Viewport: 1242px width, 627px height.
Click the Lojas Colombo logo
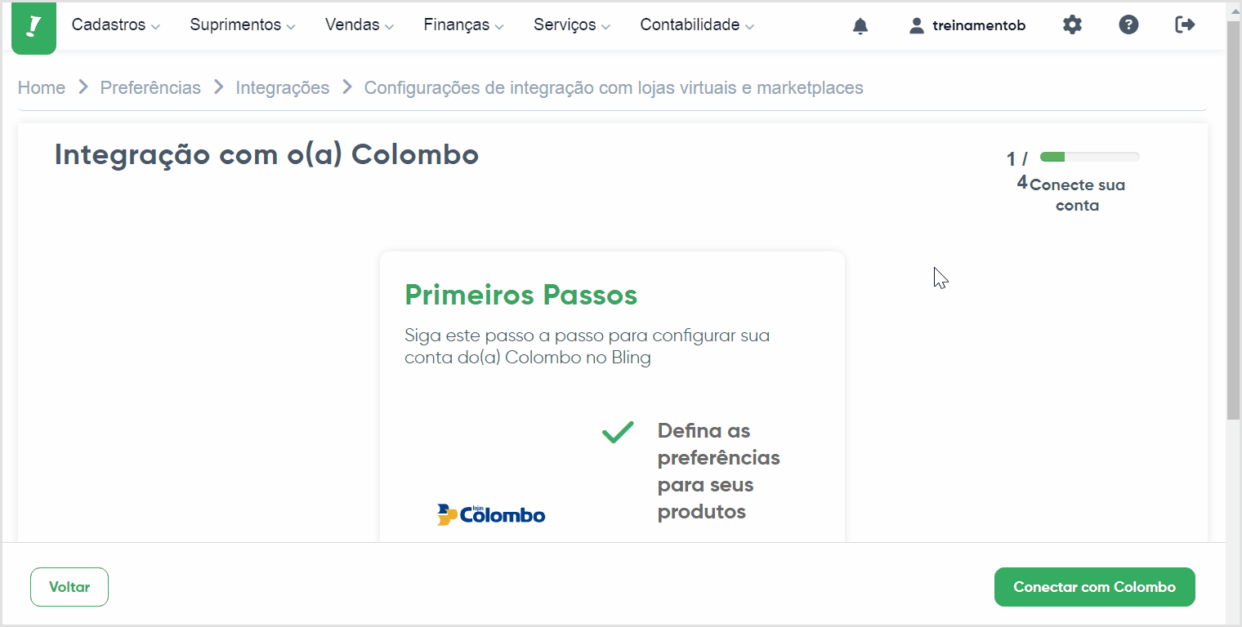[491, 514]
